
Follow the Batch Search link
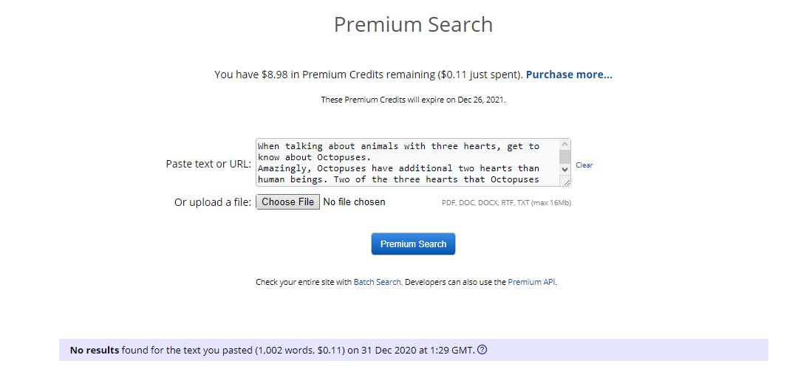pyautogui.click(x=378, y=282)
